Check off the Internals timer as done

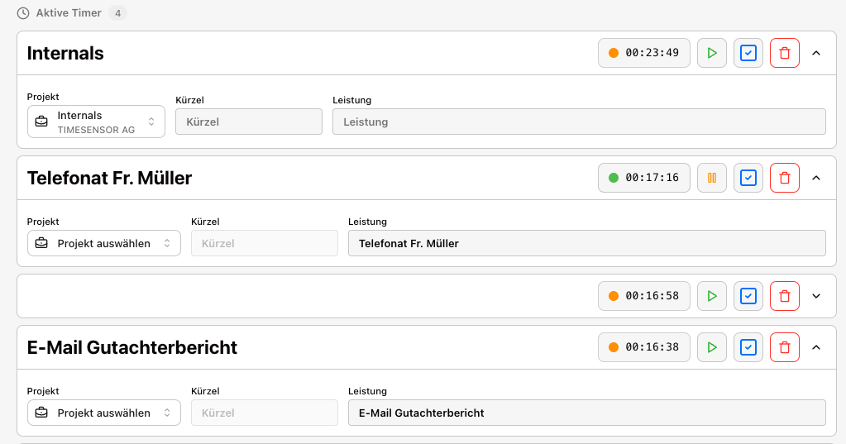click(748, 53)
